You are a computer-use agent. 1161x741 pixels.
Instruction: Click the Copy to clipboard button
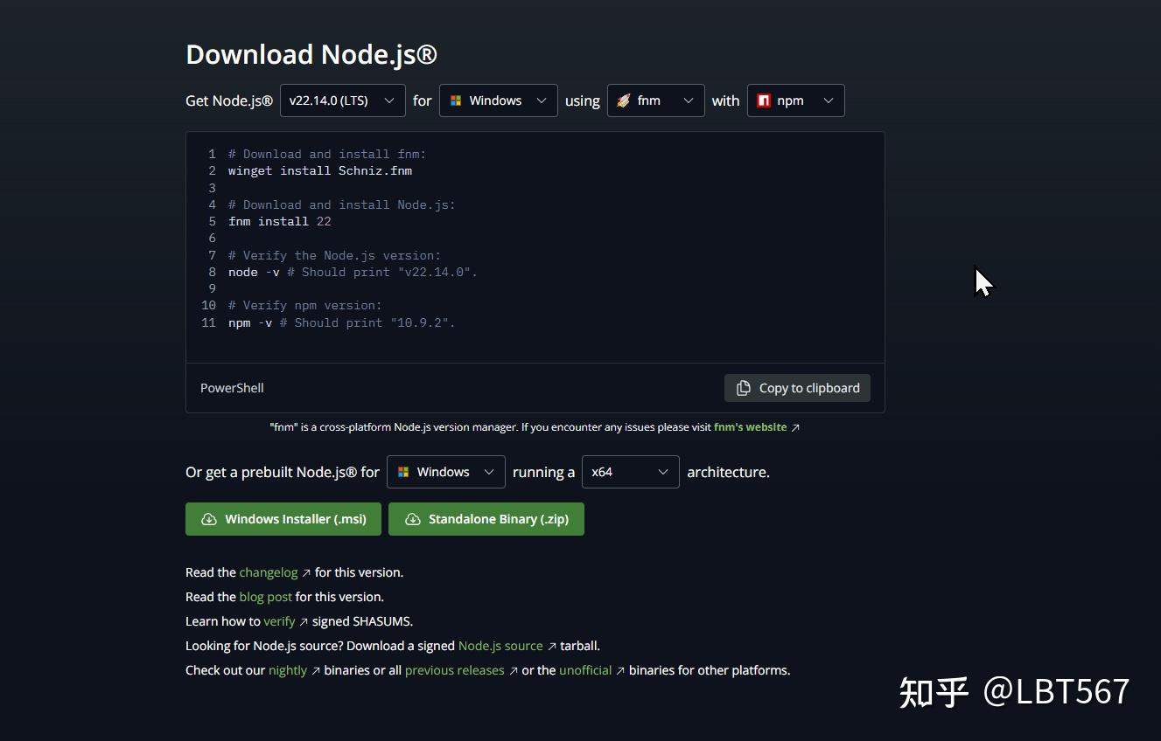pos(797,388)
